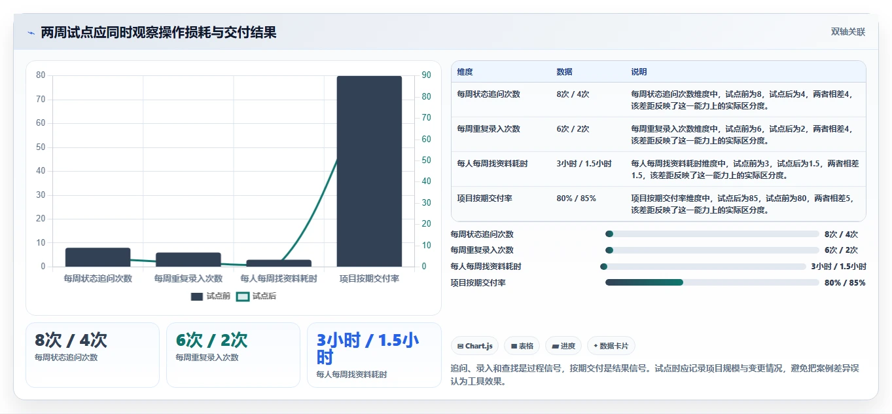Image resolution: width=892 pixels, height=414 pixels.
Task: Click the 每周重复录入次数 bar in the chart
Action: click(x=188, y=259)
